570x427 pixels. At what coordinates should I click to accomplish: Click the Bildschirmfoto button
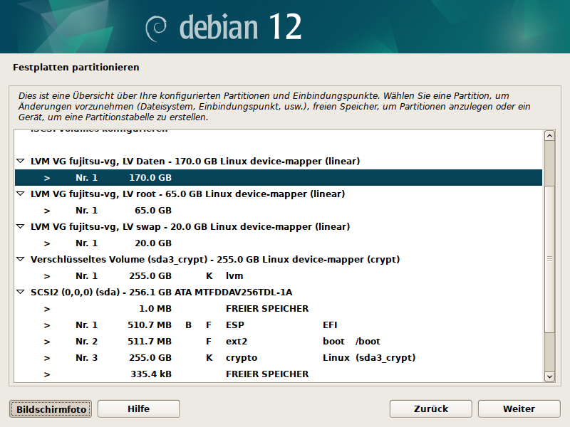51,409
